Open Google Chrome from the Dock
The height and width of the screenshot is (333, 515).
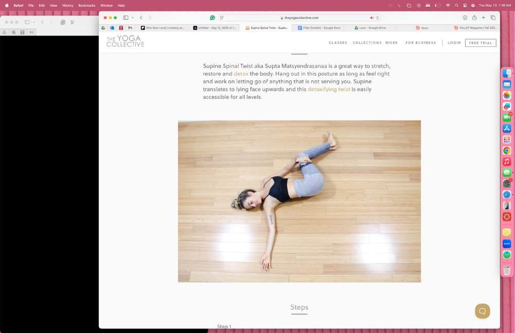(x=507, y=151)
